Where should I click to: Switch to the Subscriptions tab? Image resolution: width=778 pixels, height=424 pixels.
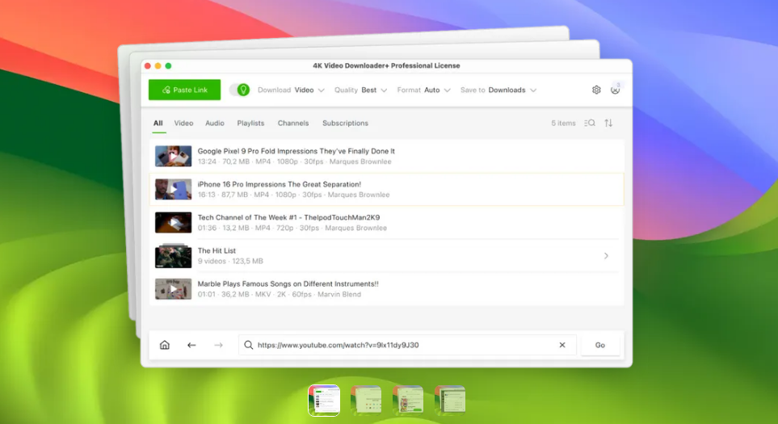click(x=345, y=123)
